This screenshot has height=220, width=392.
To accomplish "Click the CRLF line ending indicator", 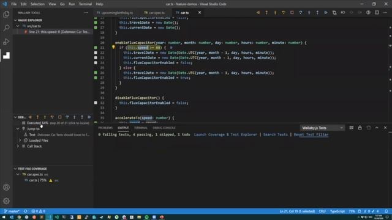I will coord(322,211).
